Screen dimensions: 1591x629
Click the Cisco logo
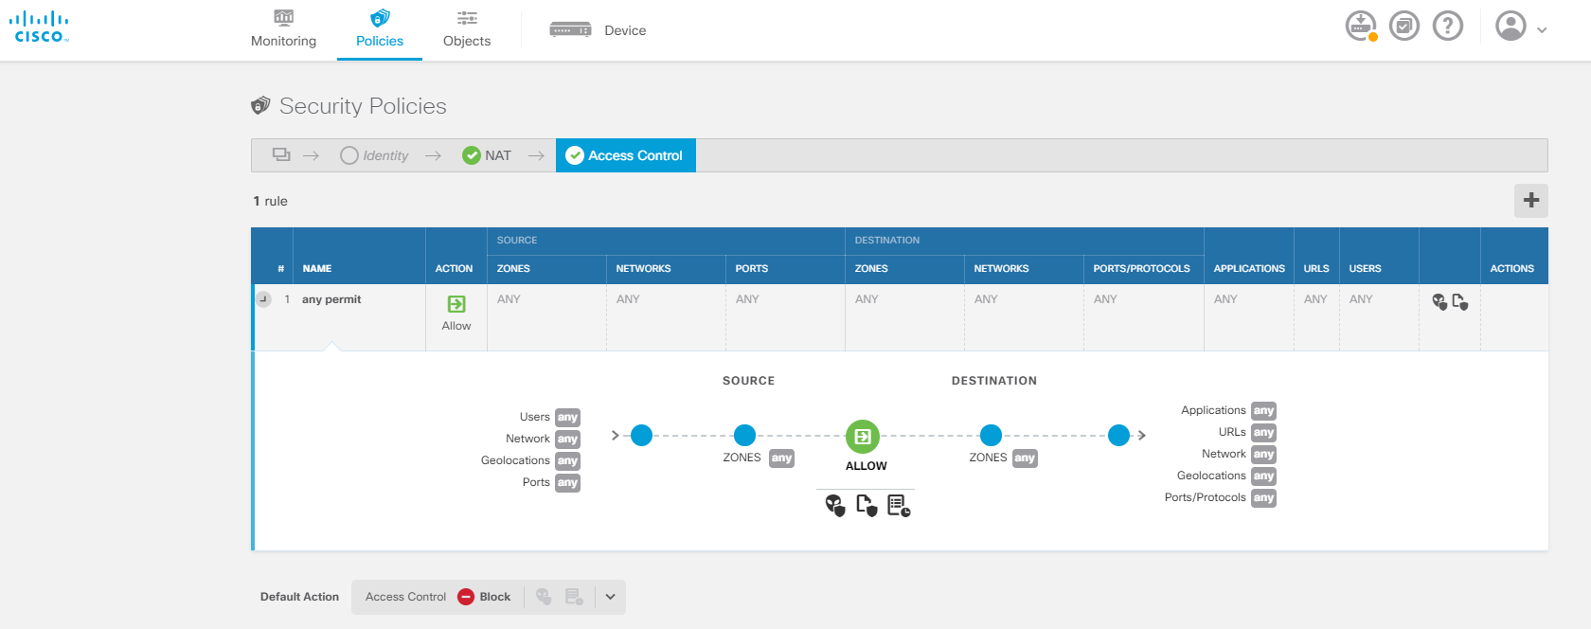[40, 27]
